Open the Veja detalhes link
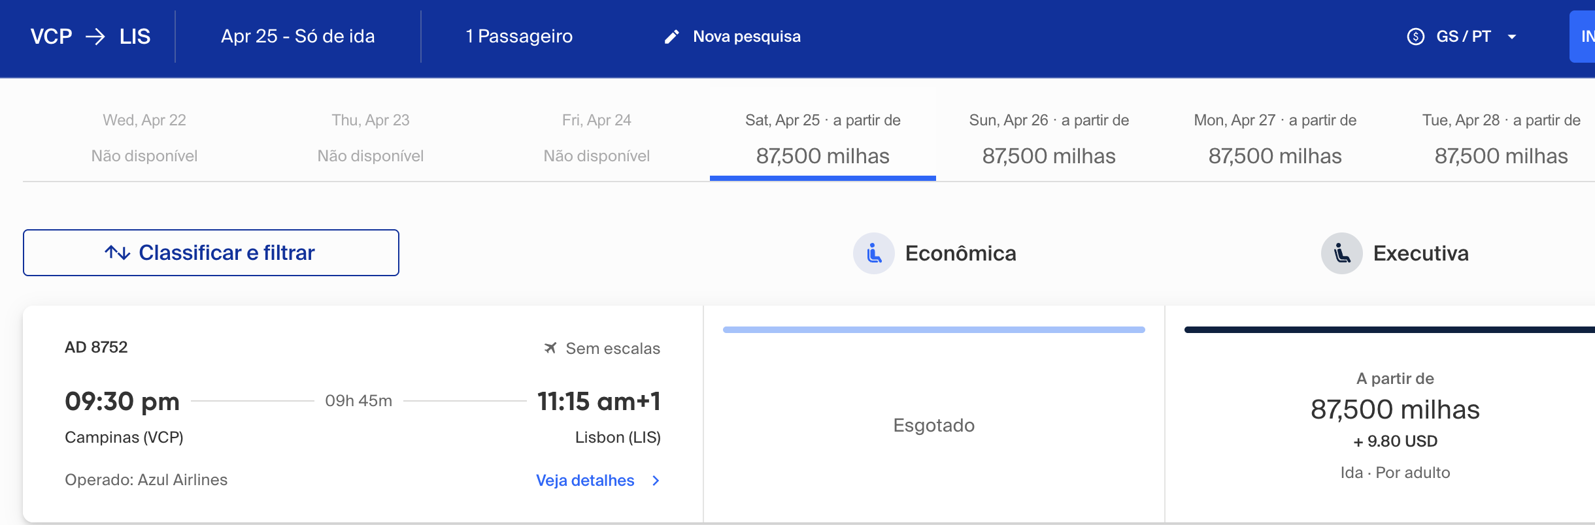 [585, 481]
